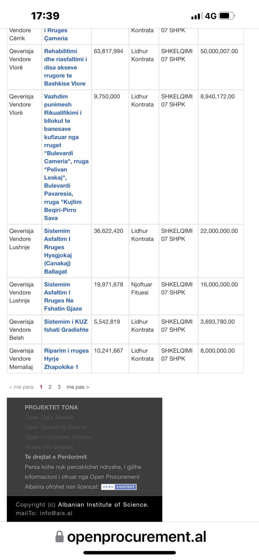Open the "i Rruges Çameria" tender link
This screenshot has width=259, height=560.
coord(56,34)
